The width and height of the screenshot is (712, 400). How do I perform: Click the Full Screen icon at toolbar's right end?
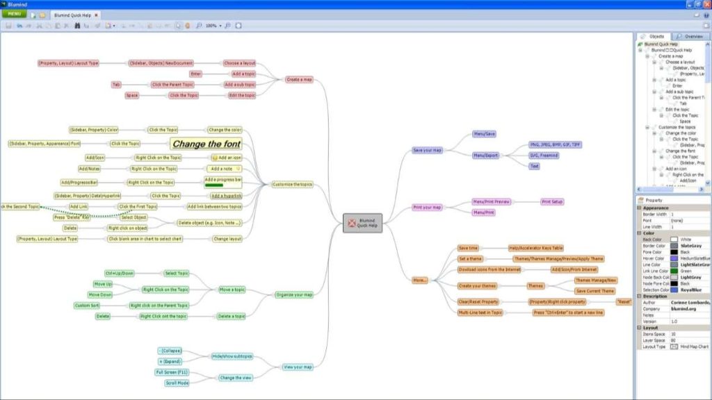coord(238,24)
